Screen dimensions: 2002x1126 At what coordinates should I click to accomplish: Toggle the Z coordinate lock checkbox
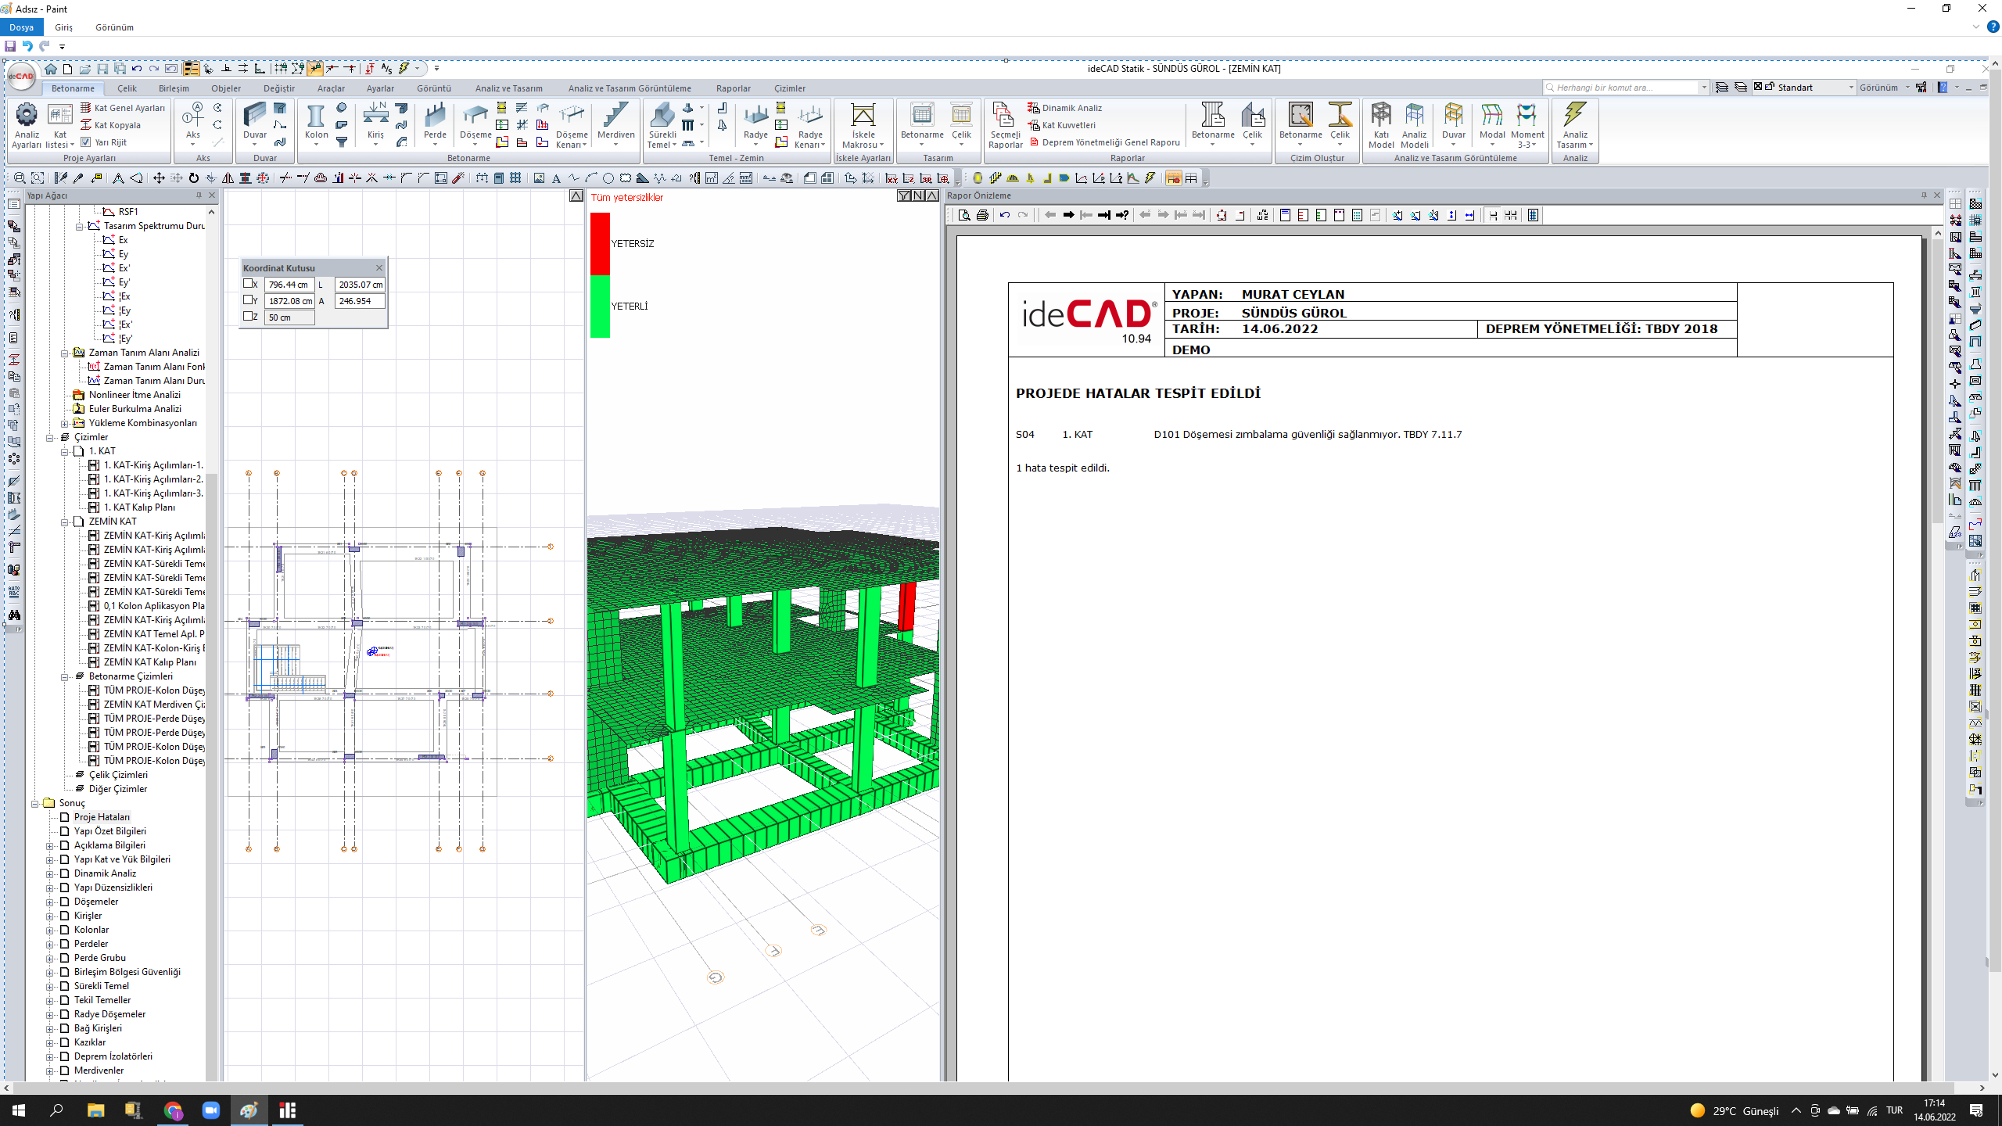248,316
